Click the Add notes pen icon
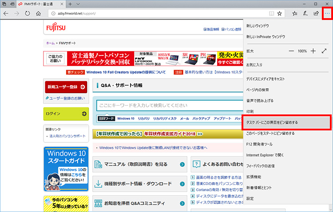The height and width of the screenshot is (212, 333). pyautogui.click(x=305, y=13)
